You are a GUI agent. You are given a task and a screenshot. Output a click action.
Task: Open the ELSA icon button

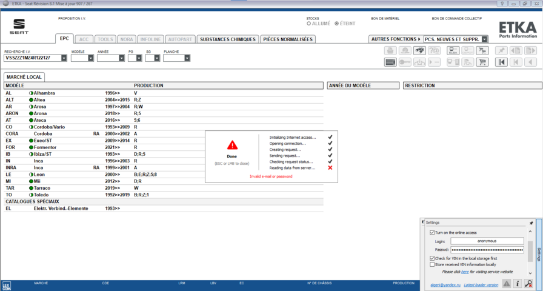(x=453, y=50)
